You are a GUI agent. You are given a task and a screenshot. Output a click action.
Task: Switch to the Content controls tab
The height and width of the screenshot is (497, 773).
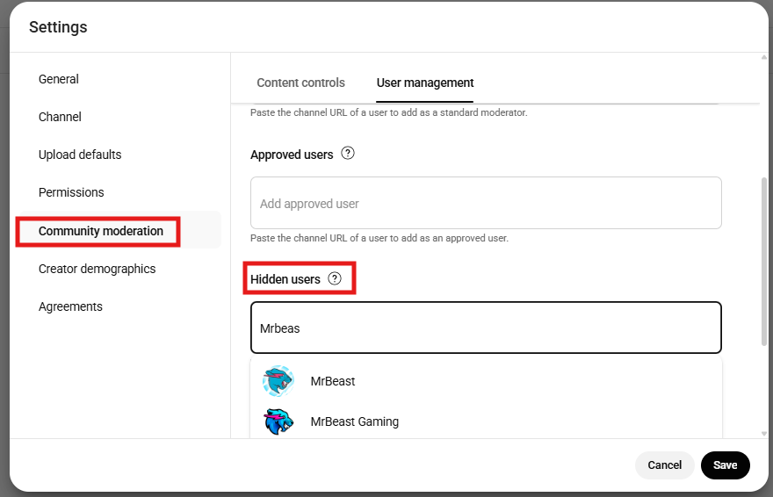click(300, 83)
